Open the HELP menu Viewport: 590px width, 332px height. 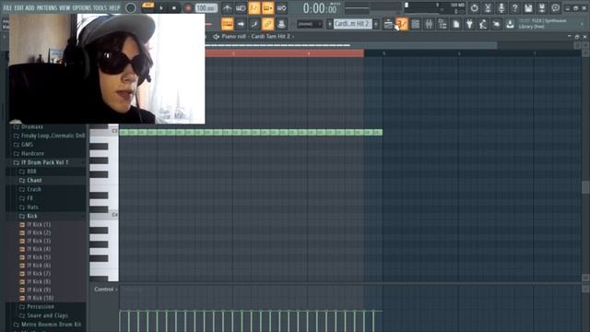114,8
